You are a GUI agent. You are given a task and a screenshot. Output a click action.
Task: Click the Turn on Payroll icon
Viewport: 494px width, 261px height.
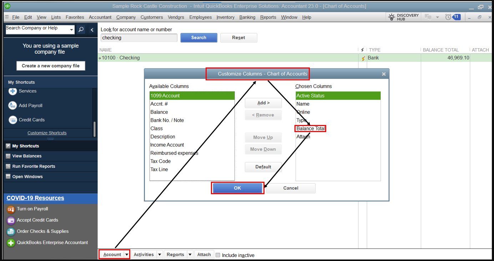click(11, 209)
